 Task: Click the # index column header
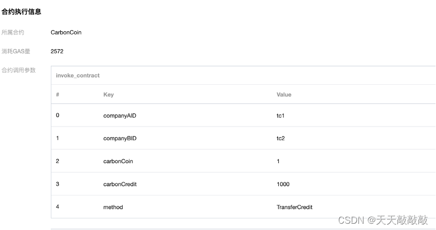[x=58, y=95]
